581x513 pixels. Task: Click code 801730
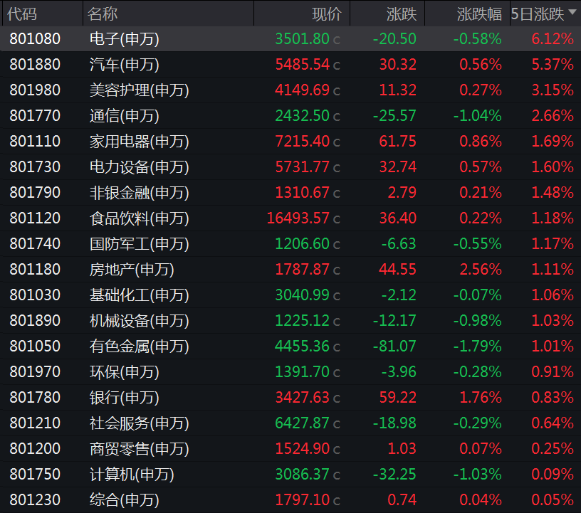[35, 166]
